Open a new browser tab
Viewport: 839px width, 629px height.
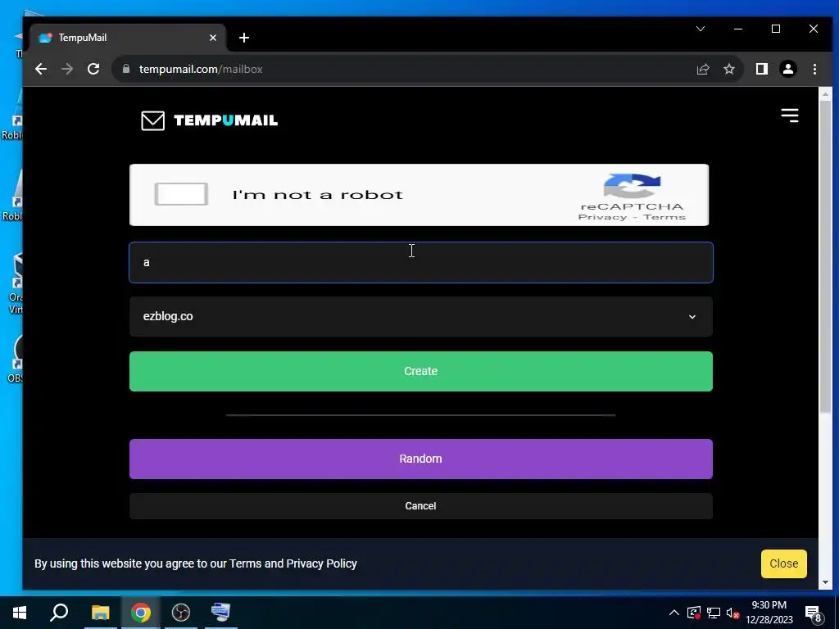(244, 38)
